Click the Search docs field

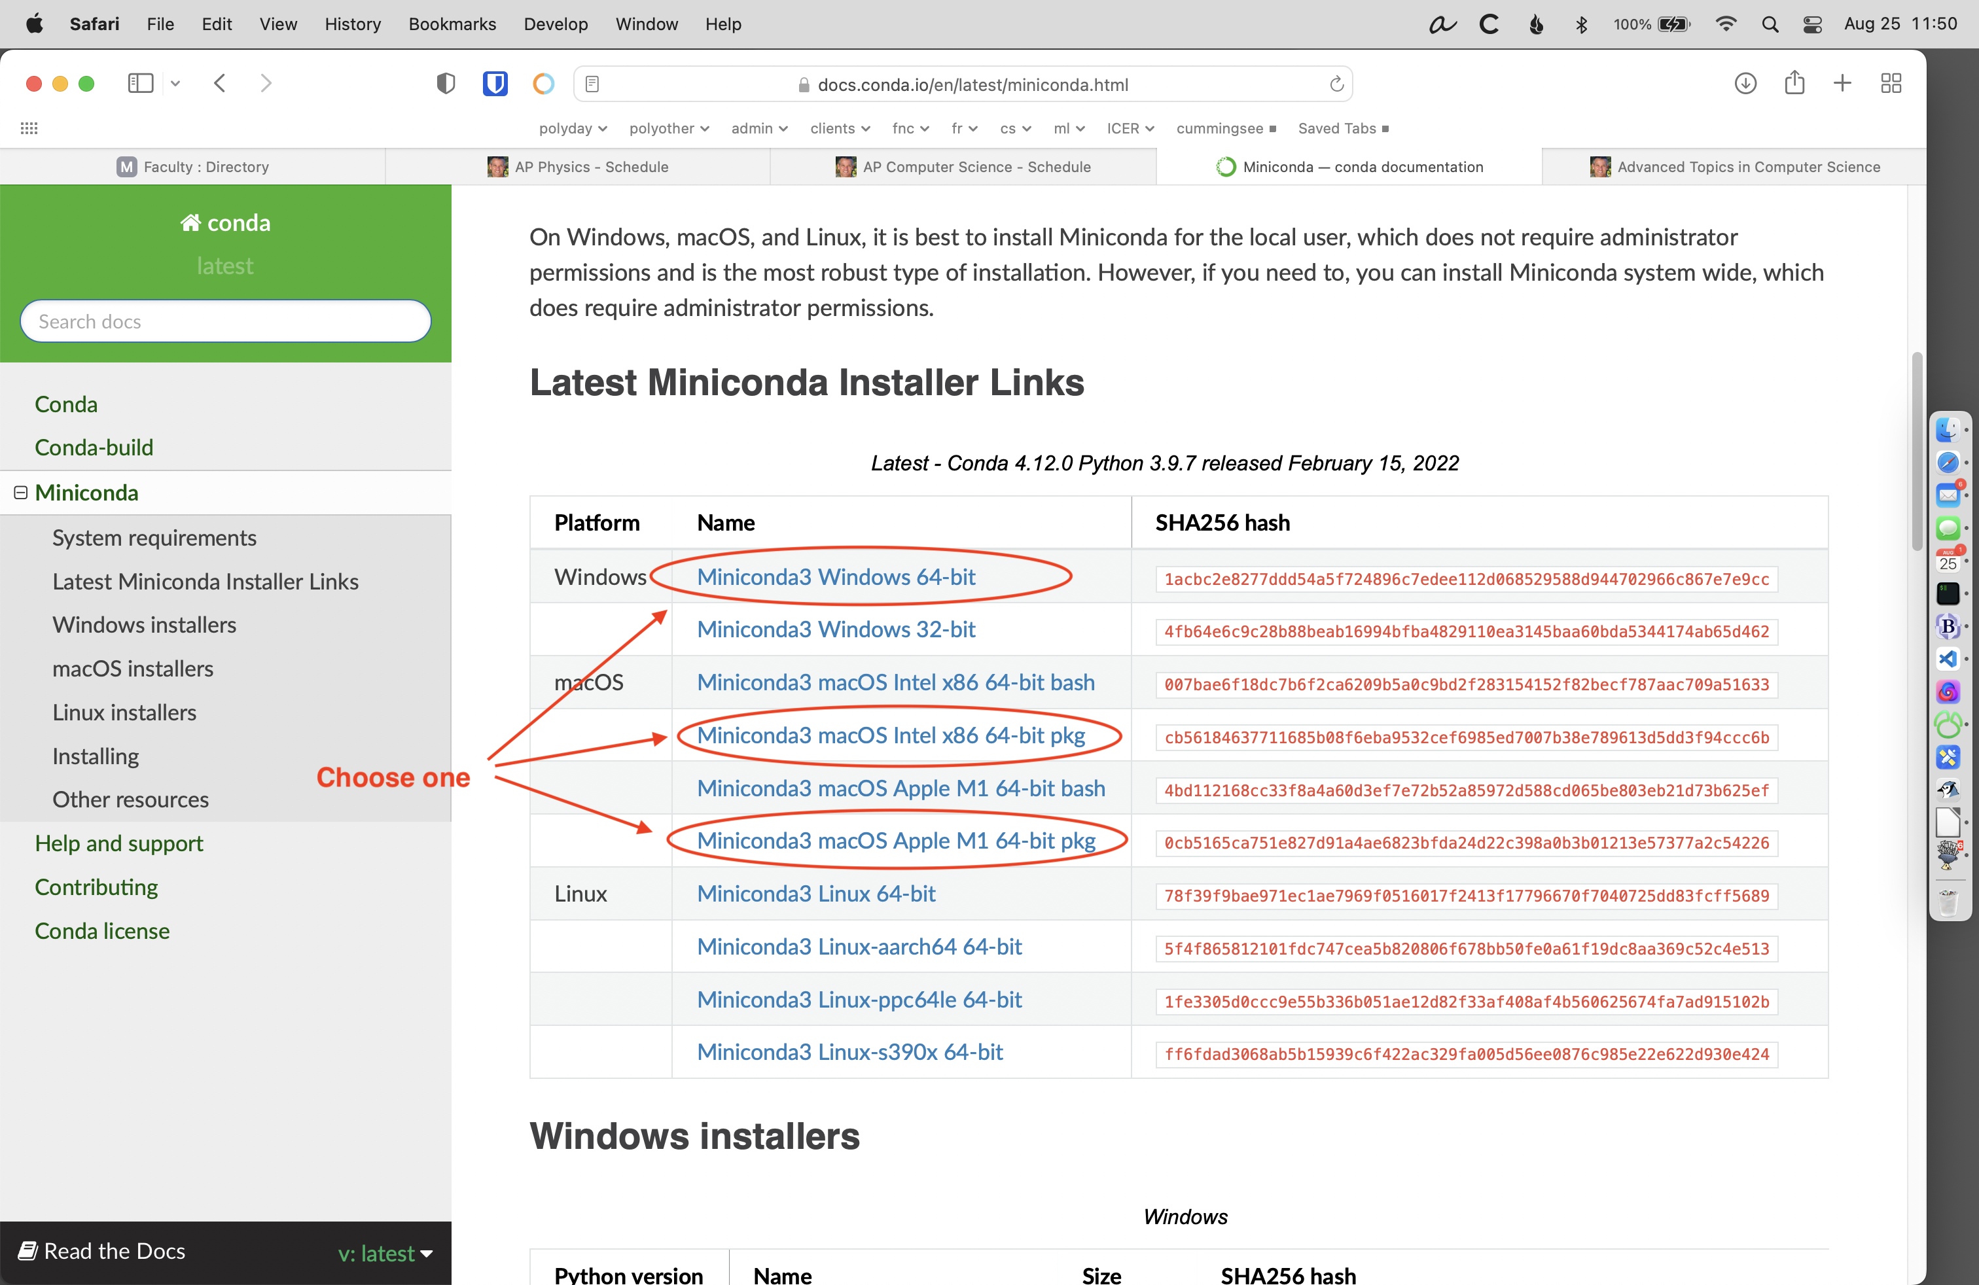[x=225, y=321]
